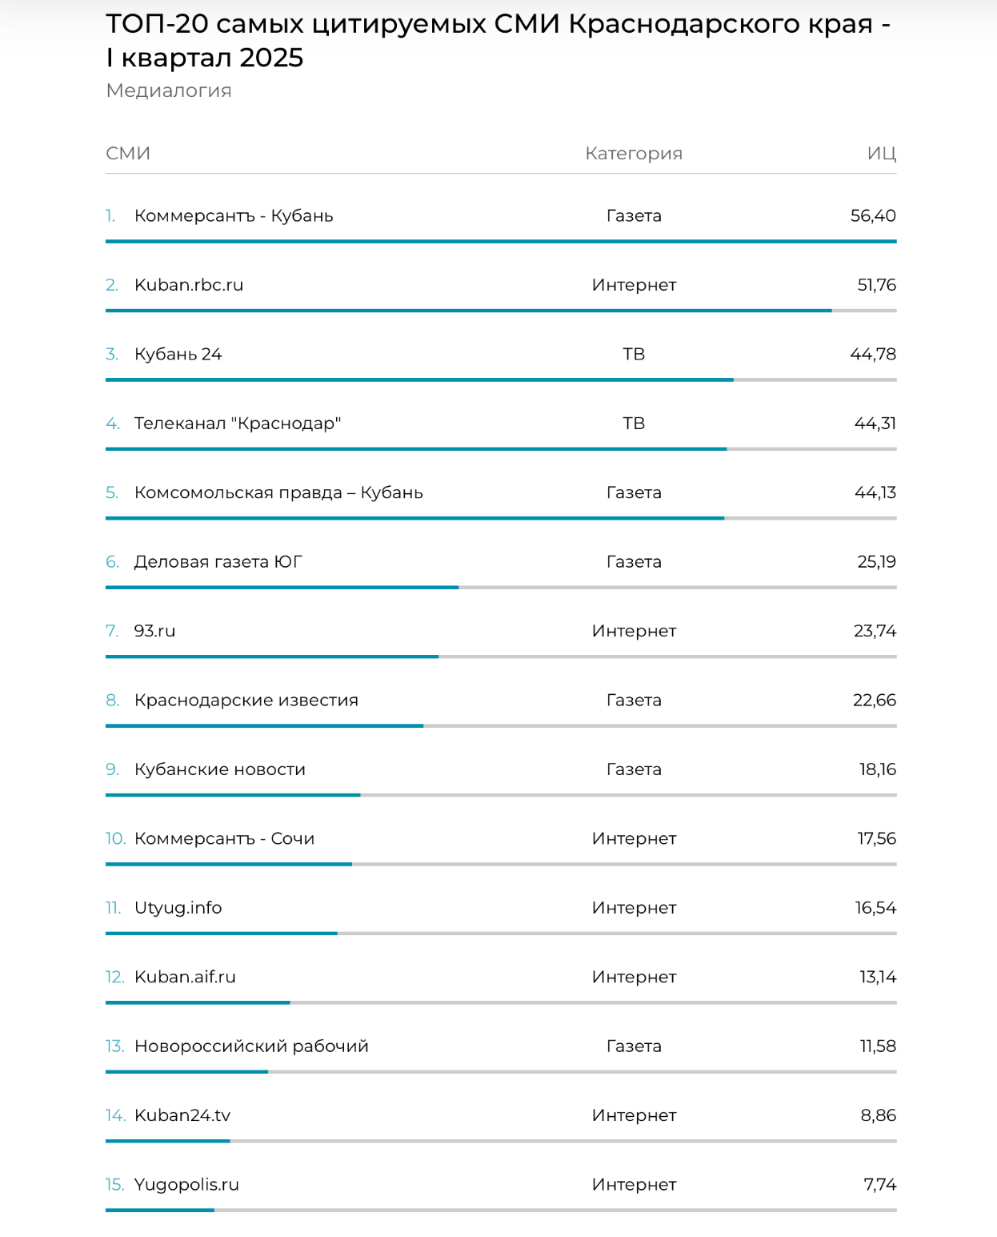Click the Медиалогия subtitle text

169,90
